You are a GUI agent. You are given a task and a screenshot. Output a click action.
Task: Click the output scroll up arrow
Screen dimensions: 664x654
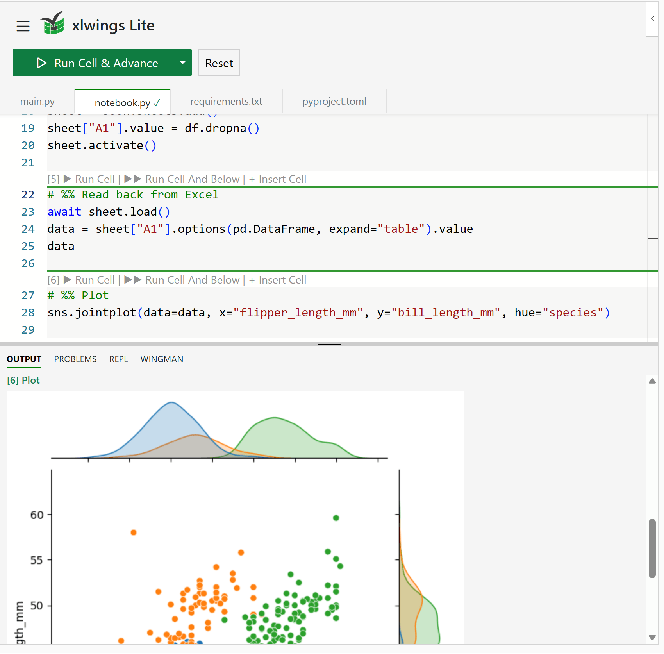652,381
